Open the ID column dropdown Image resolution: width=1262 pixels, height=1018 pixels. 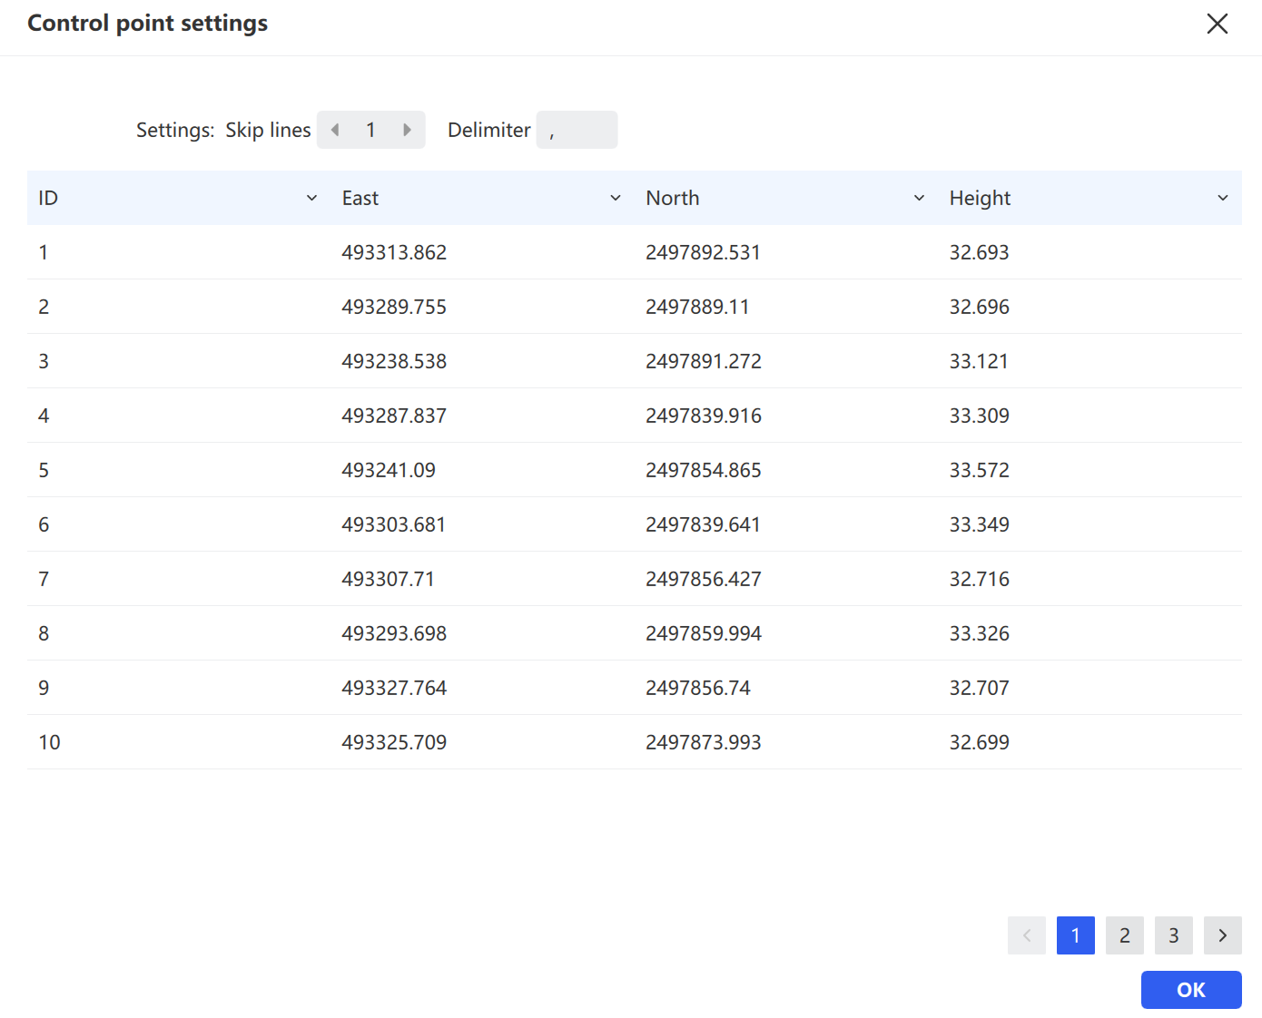tap(311, 198)
